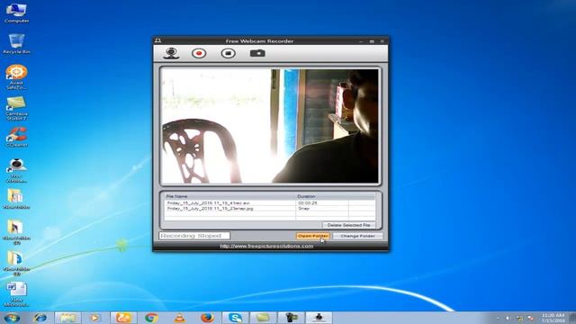Click the webcam device icon in toolbar
Viewport: 576px width, 324px height.
(171, 53)
